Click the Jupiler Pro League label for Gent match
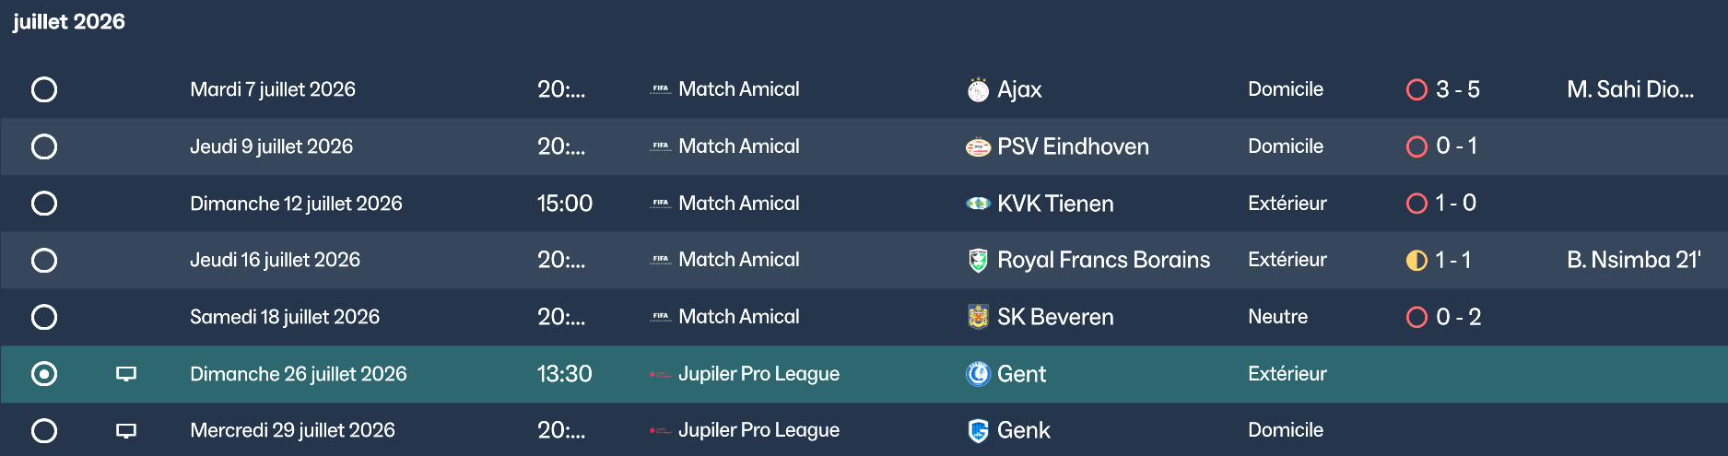 click(758, 374)
